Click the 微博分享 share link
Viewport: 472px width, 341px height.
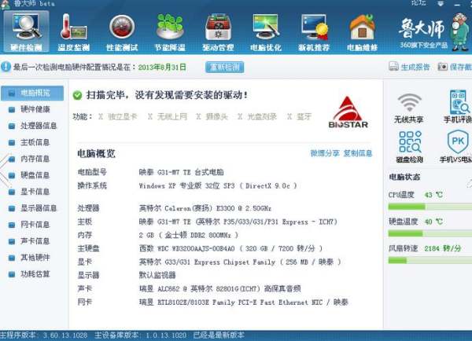(x=325, y=153)
